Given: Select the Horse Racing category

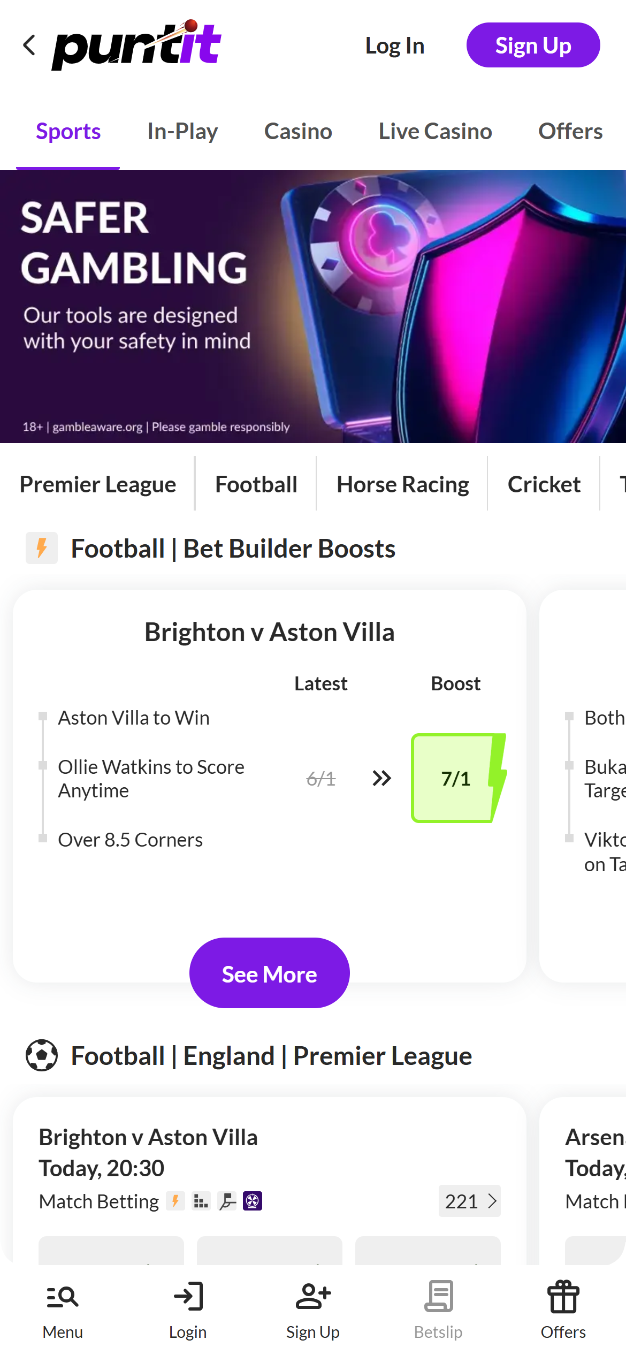Looking at the screenshot, I should (402, 484).
